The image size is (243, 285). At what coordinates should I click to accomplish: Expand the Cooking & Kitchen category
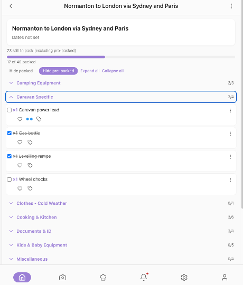pyautogui.click(x=121, y=217)
